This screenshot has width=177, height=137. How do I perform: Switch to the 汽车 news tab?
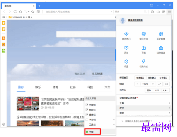pyautogui.click(x=107, y=87)
